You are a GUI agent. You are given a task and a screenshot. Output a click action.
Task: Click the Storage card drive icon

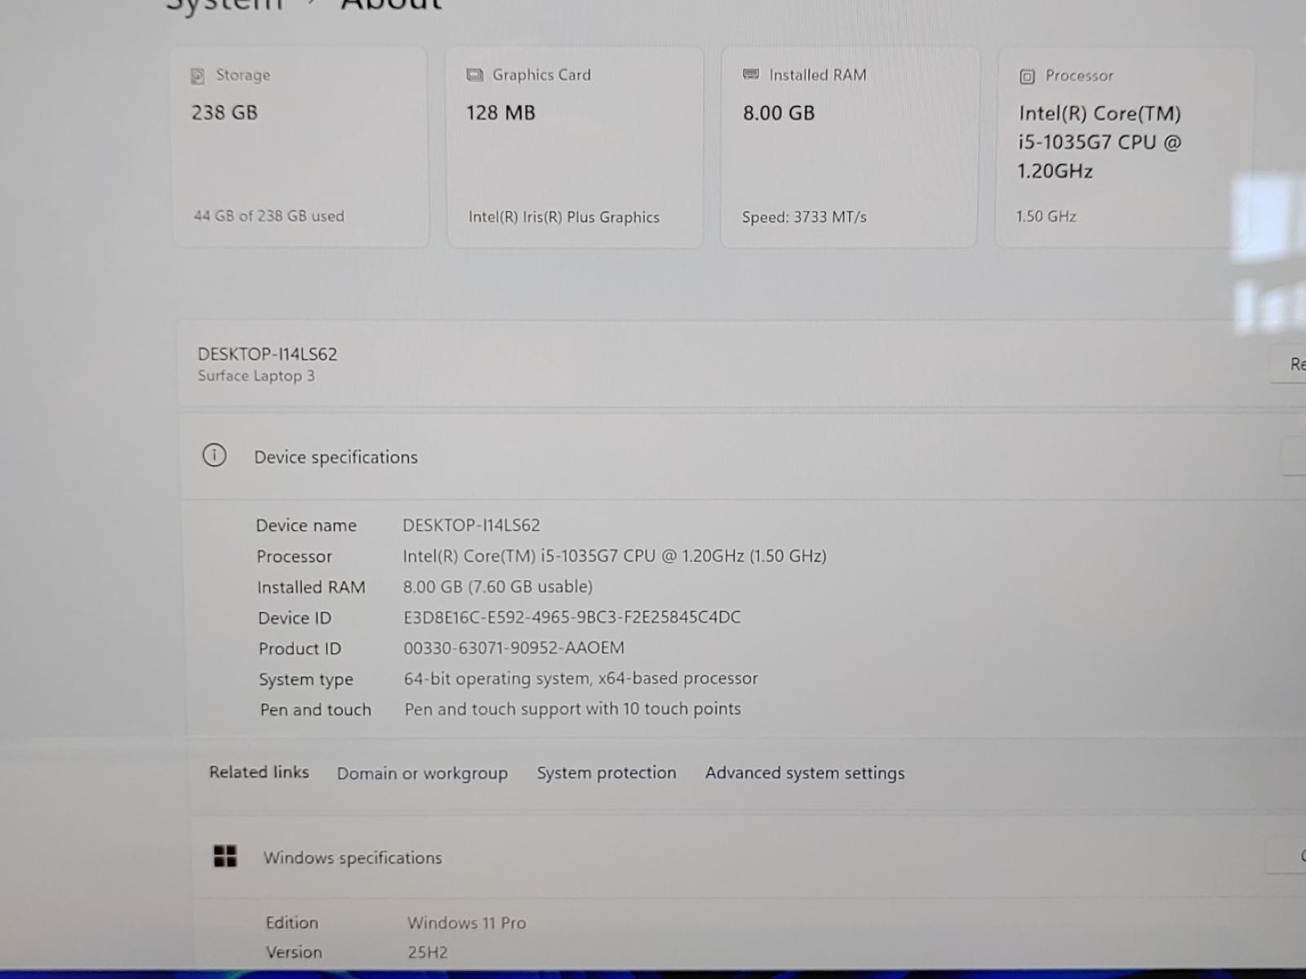click(x=198, y=76)
